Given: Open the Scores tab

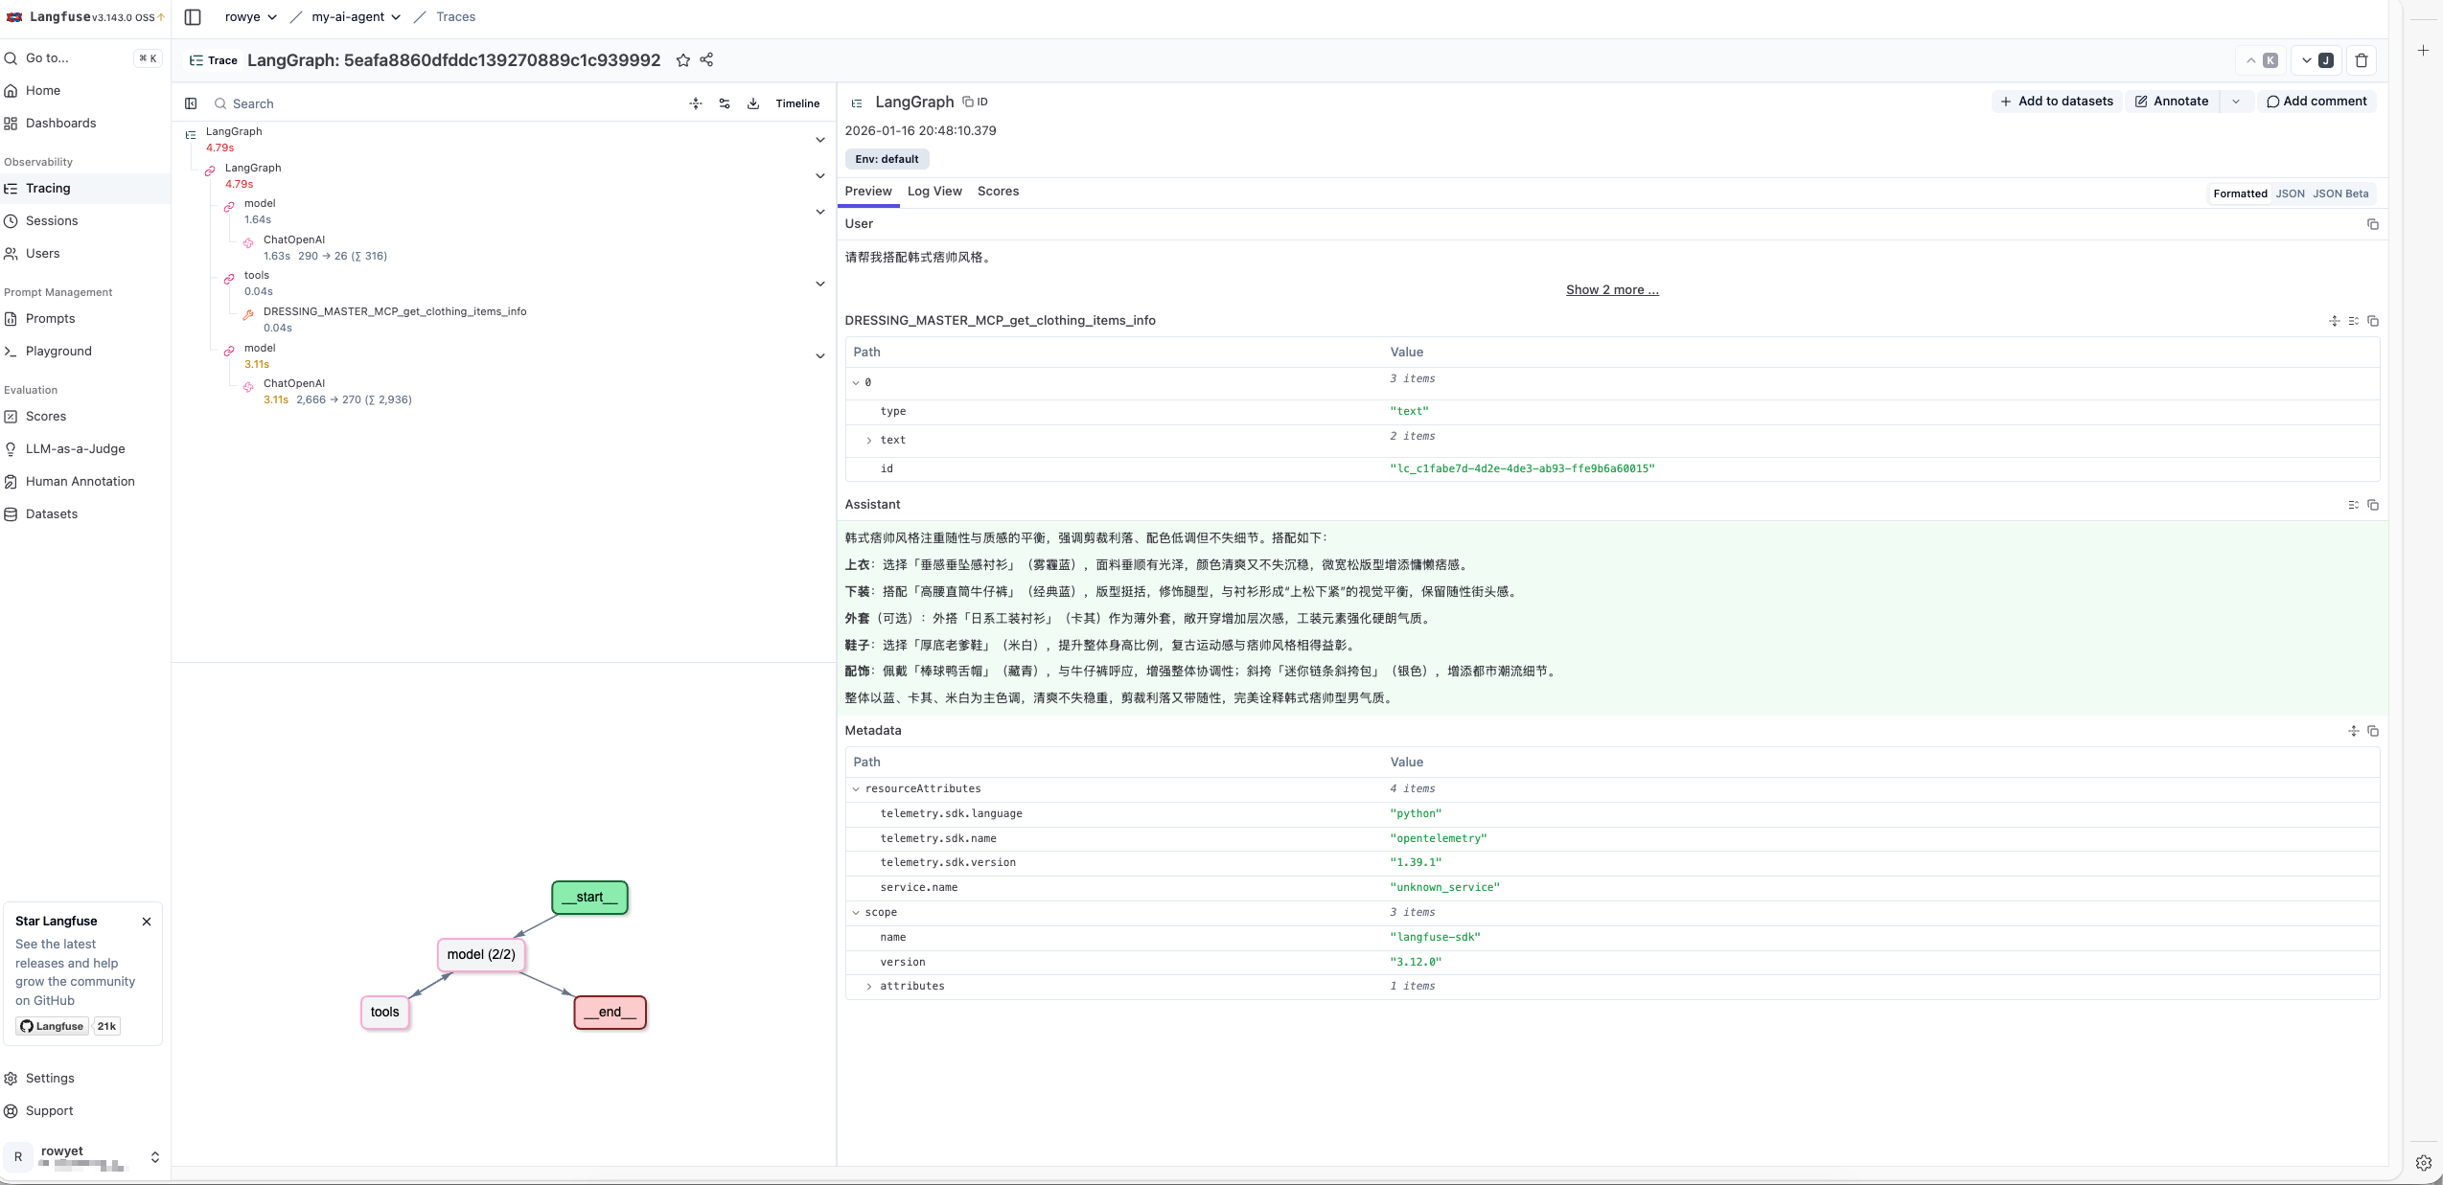Looking at the screenshot, I should (x=998, y=192).
